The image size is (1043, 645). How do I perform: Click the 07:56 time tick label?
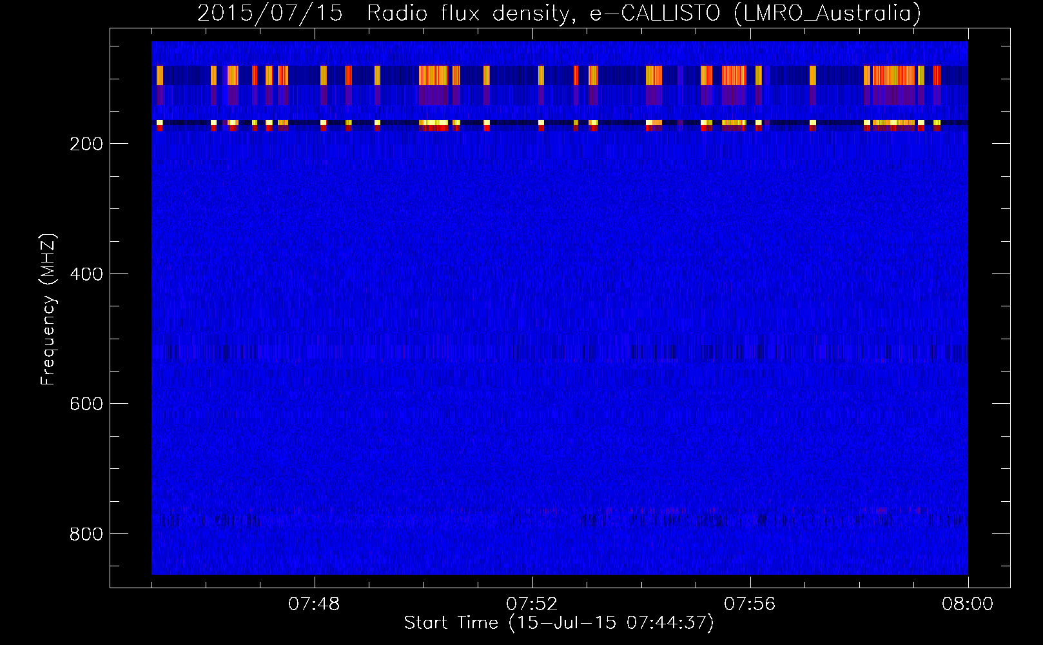click(x=750, y=604)
